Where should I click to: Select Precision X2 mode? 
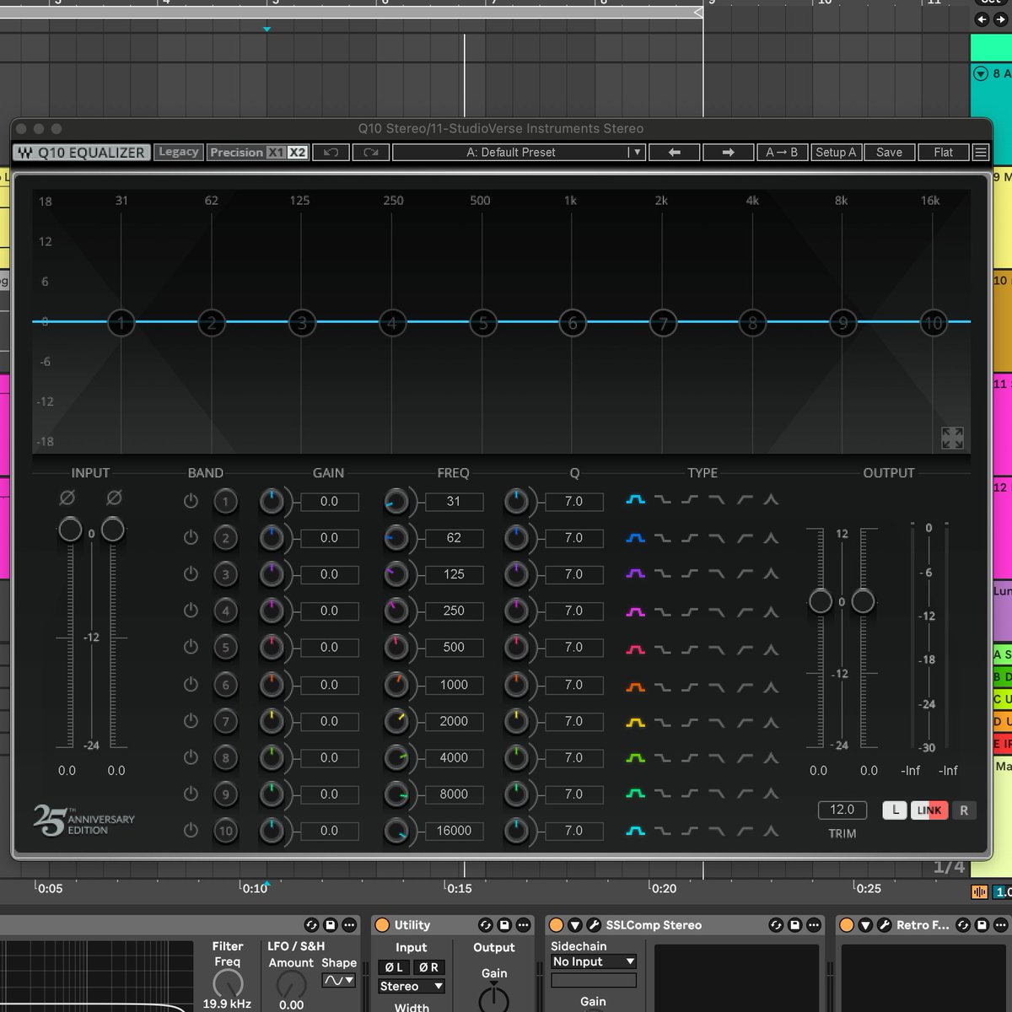click(x=297, y=153)
